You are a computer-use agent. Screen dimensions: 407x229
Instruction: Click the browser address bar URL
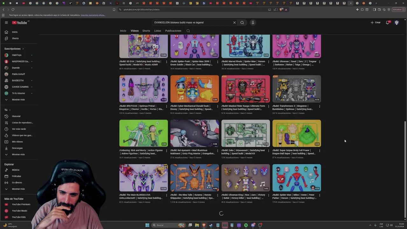point(141,10)
